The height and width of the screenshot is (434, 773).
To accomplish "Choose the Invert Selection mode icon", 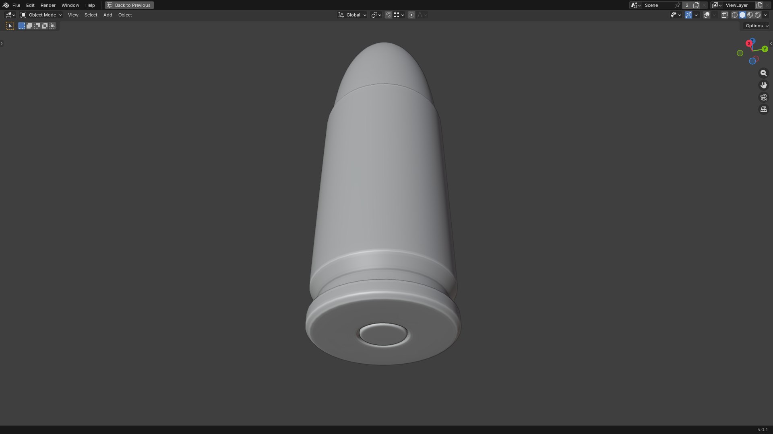I will point(45,26).
